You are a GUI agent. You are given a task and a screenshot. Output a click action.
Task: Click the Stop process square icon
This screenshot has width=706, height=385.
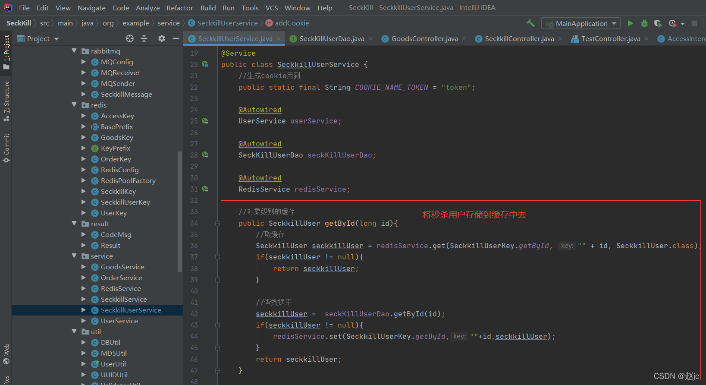click(x=694, y=23)
